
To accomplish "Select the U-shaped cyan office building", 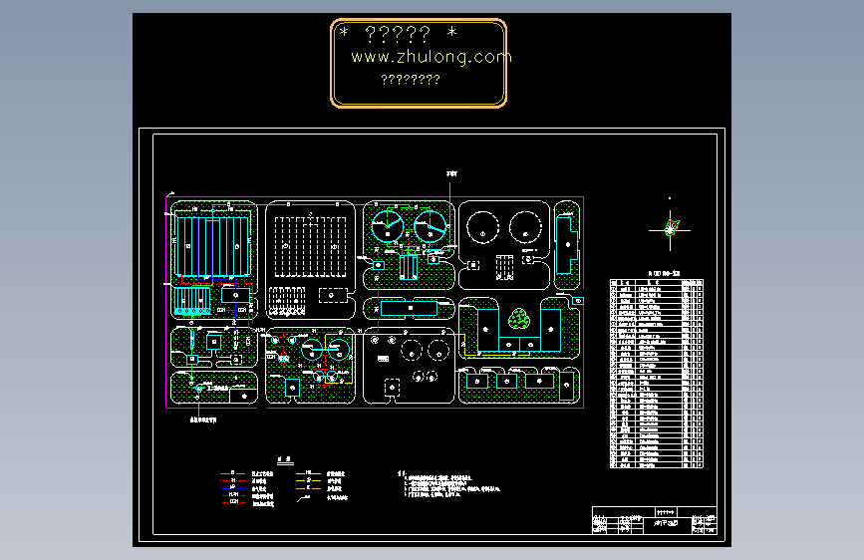I will 519,331.
